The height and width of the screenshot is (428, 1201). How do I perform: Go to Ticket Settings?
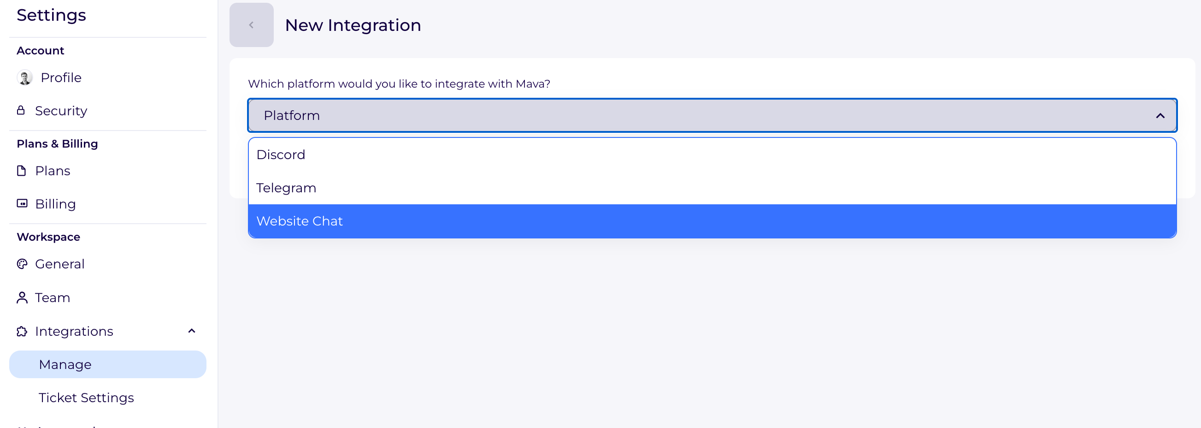[x=86, y=398]
